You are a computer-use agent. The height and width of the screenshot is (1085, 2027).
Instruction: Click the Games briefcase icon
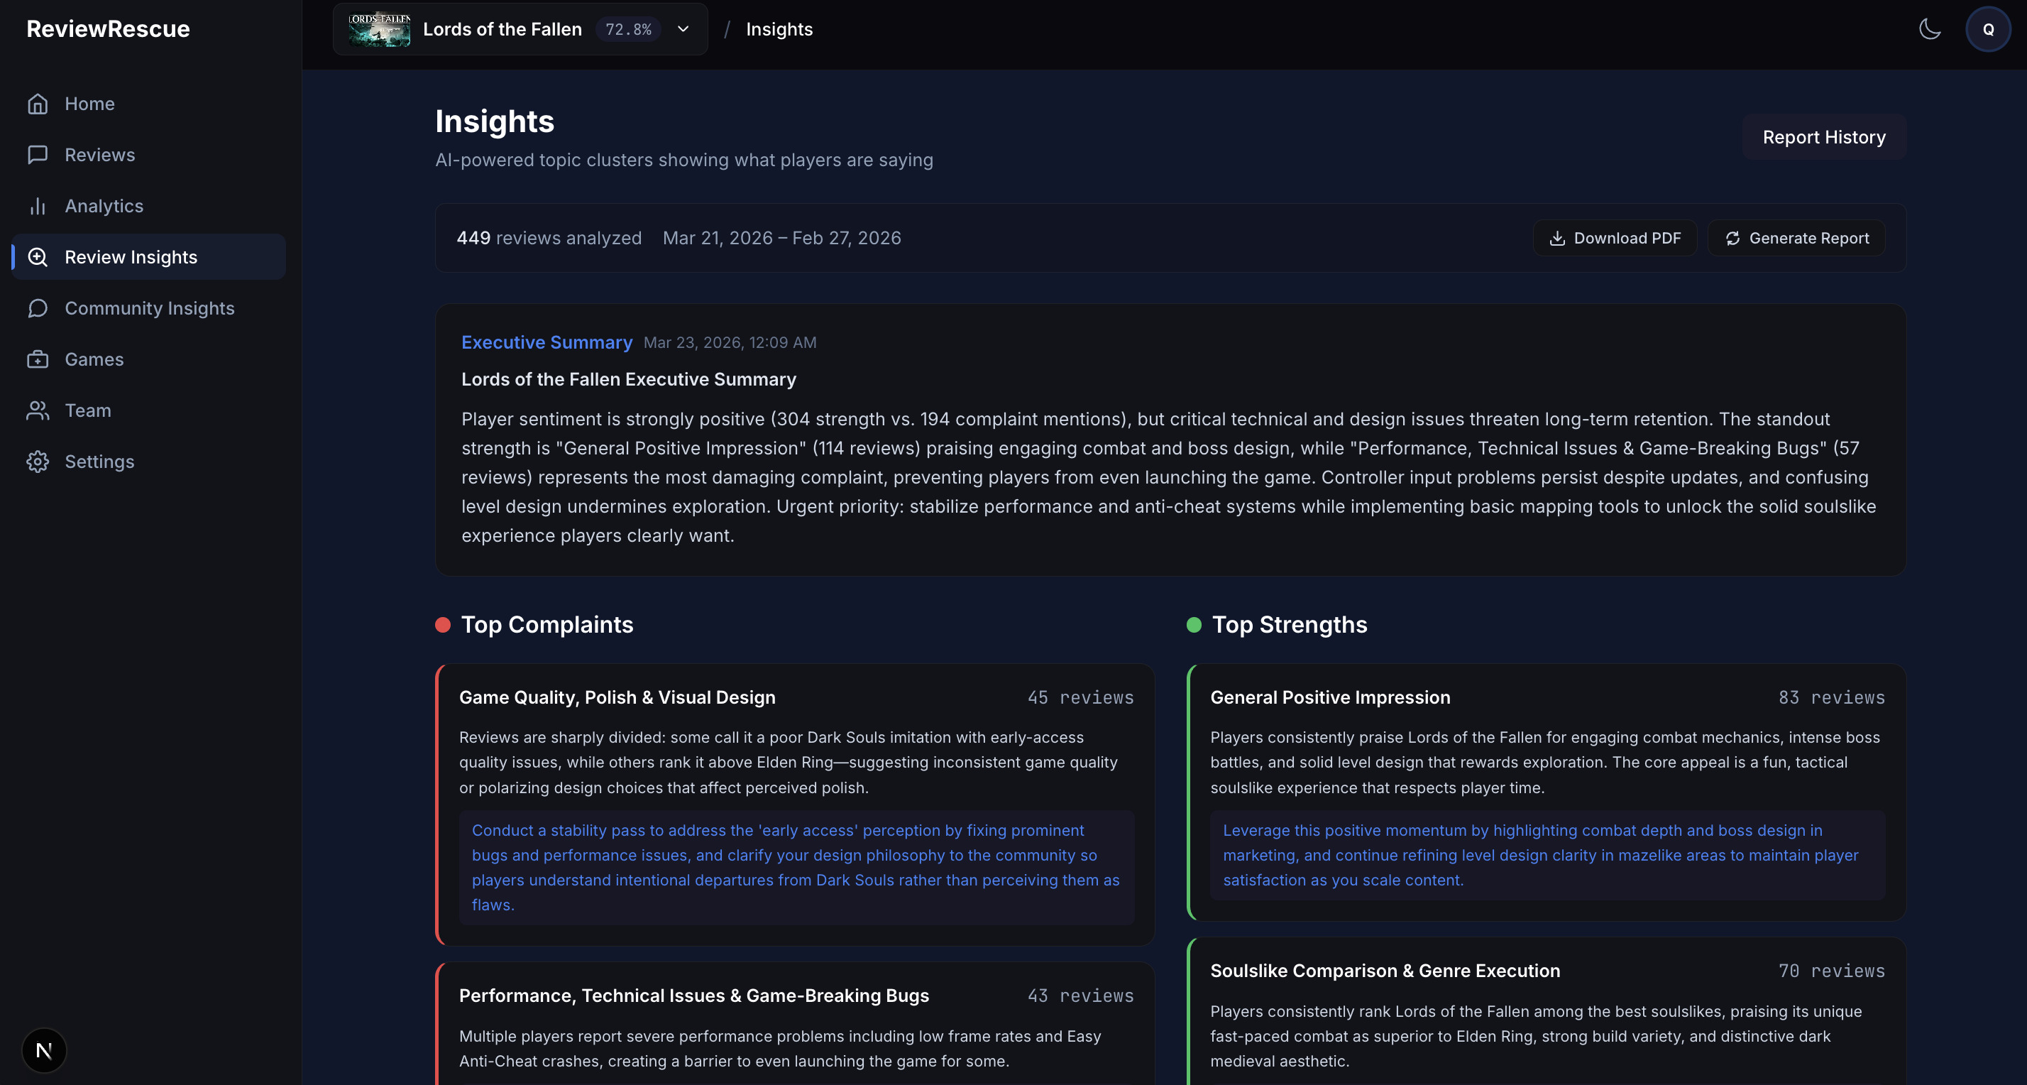(38, 360)
